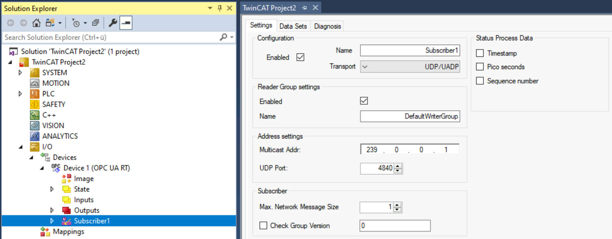Close the TwinCAT Project2 document tab
This screenshot has height=239, width=612.
click(x=315, y=8)
